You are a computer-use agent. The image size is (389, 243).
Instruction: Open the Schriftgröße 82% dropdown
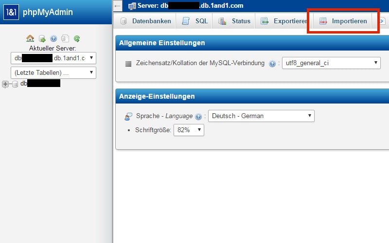189,130
